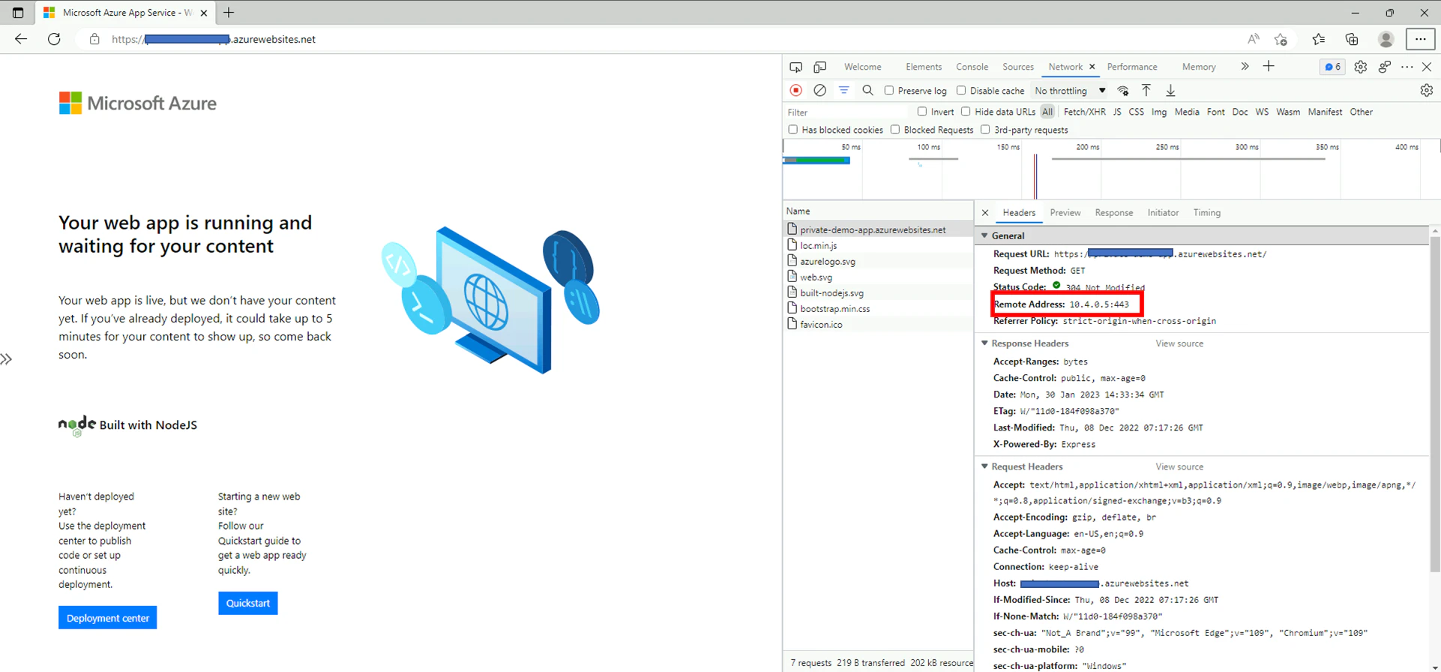
Task: View source of Request Headers
Action: tap(1179, 466)
